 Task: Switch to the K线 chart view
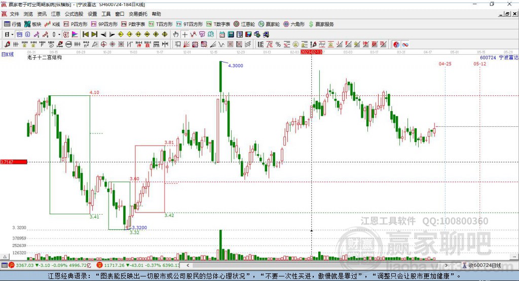(x=52, y=24)
